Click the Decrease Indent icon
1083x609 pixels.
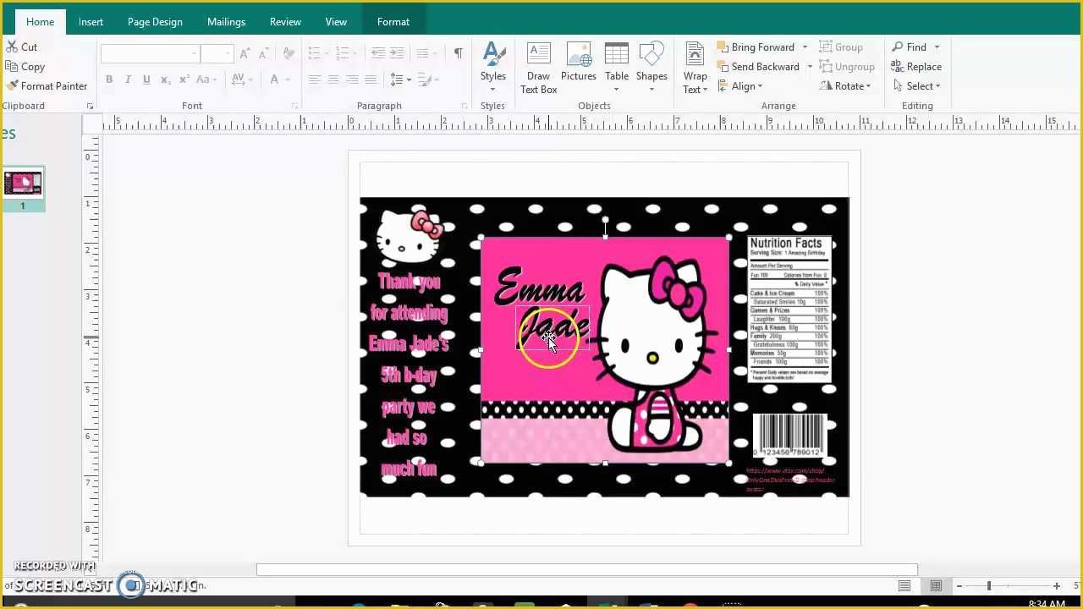pos(378,53)
